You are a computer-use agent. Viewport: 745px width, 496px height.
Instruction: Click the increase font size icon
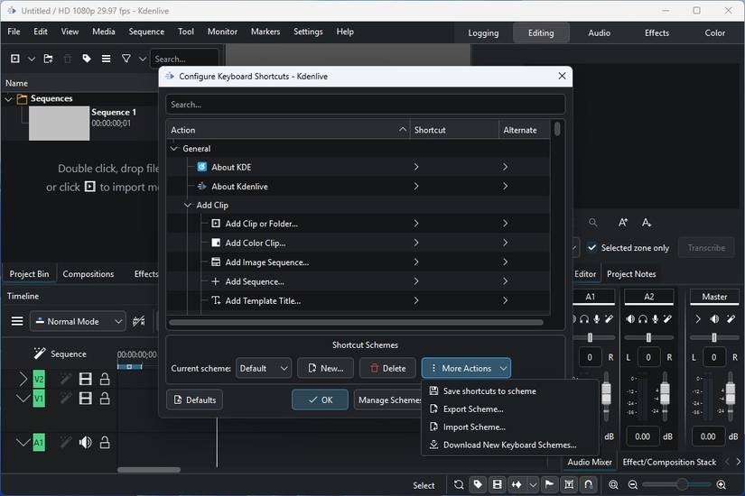point(623,223)
